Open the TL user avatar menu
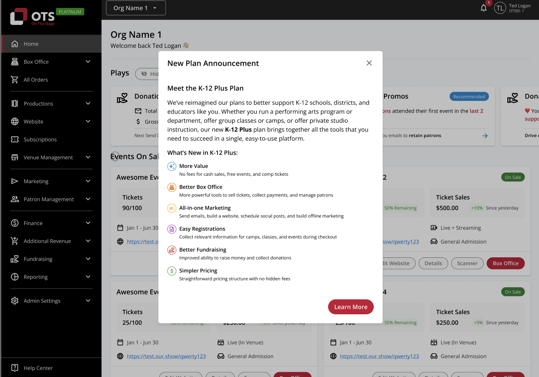Viewport: 539px width, 377px height. 500,8
